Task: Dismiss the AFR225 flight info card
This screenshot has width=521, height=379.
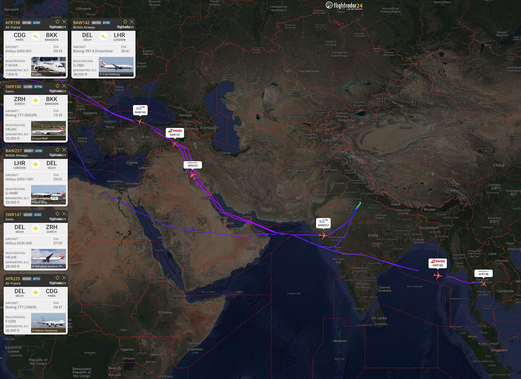Action: tap(64, 277)
